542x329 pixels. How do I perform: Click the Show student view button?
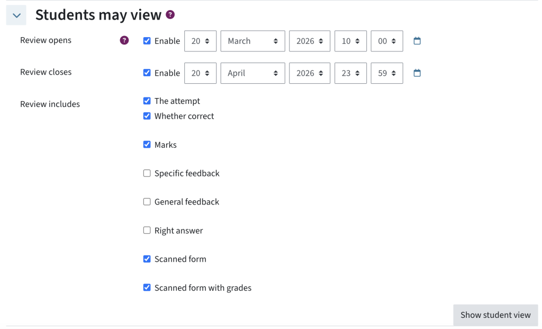pyautogui.click(x=495, y=315)
